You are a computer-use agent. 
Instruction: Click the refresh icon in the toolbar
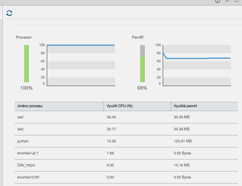[10, 13]
